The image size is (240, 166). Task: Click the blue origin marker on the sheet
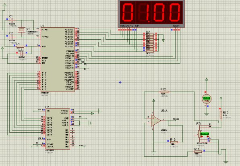pyautogui.click(x=120, y=83)
